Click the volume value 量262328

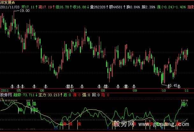pos(98,7)
